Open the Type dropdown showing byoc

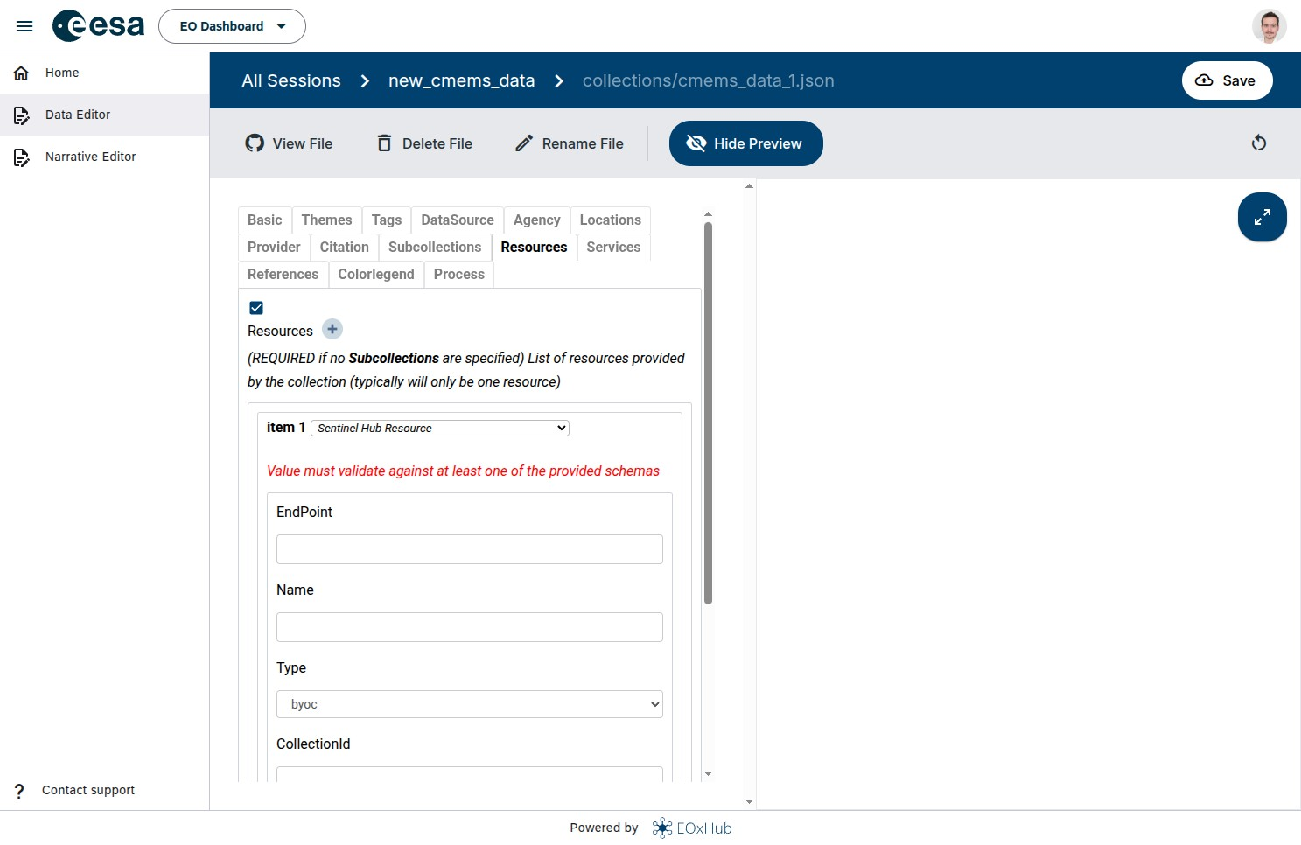[x=469, y=704]
